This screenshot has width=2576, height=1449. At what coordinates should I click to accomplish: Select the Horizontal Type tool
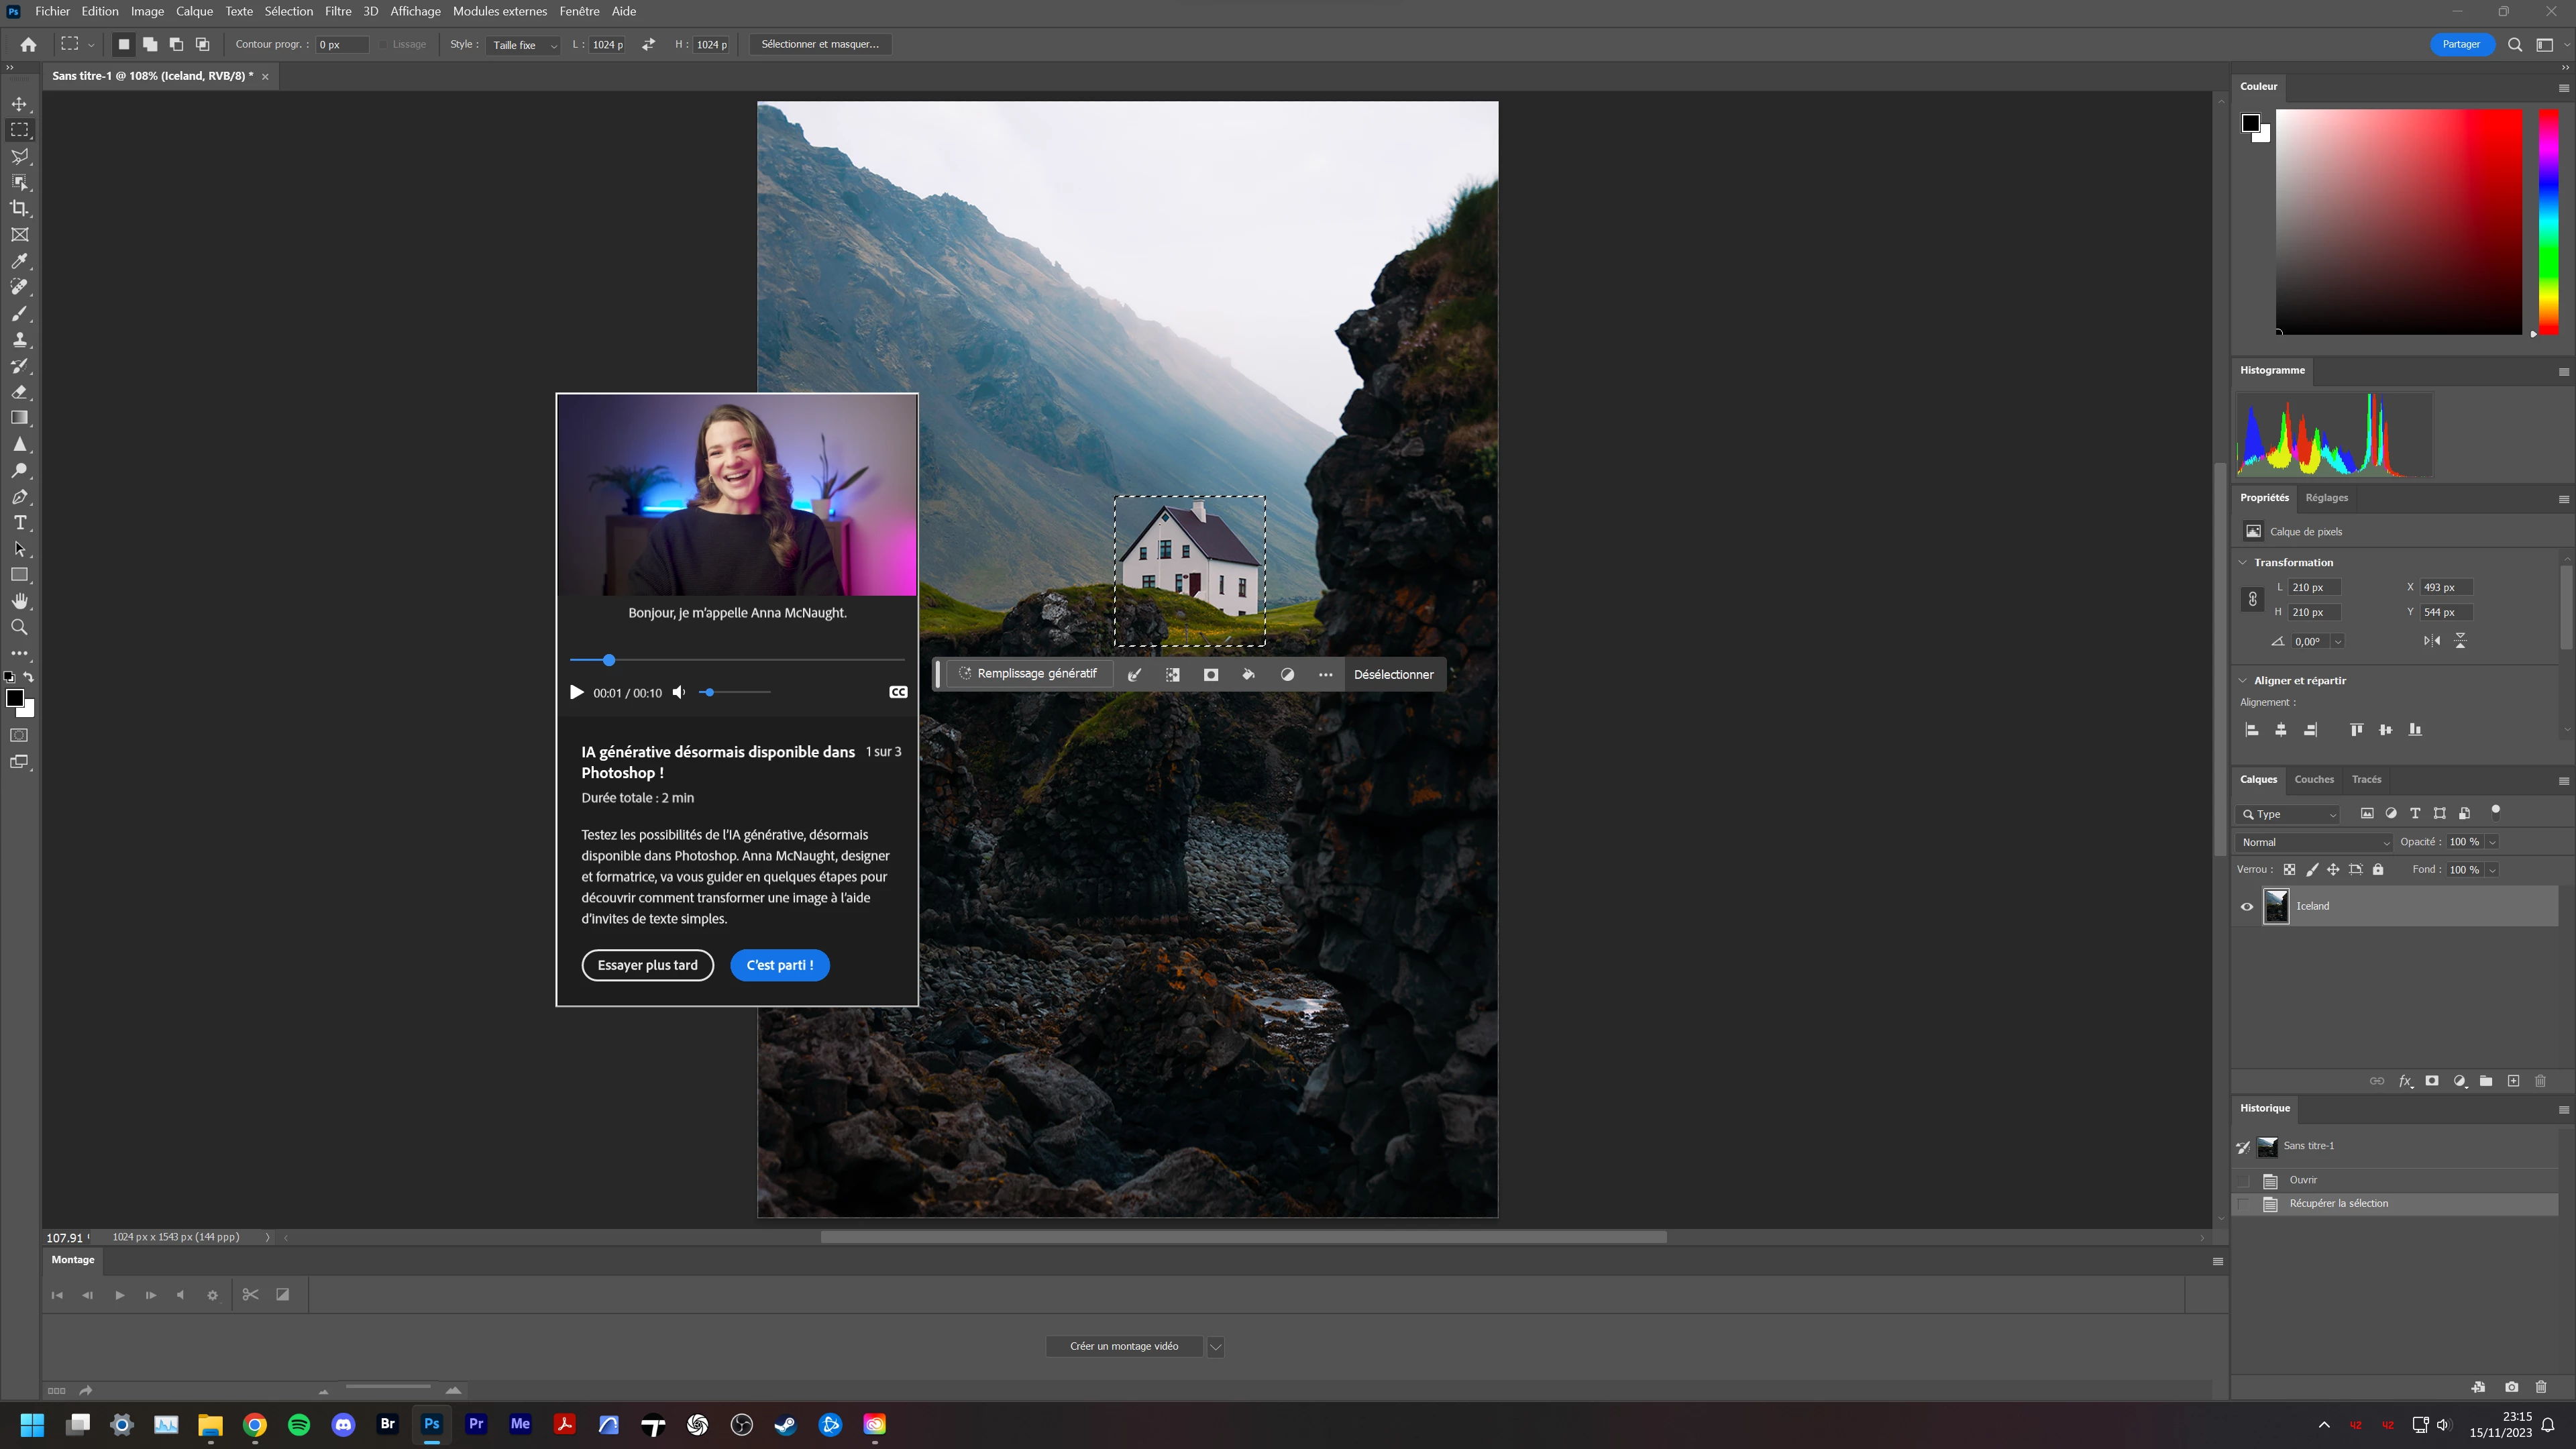coord(19,523)
